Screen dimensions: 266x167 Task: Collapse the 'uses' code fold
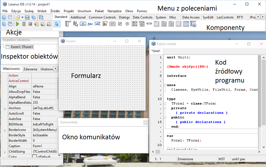coord(165,85)
